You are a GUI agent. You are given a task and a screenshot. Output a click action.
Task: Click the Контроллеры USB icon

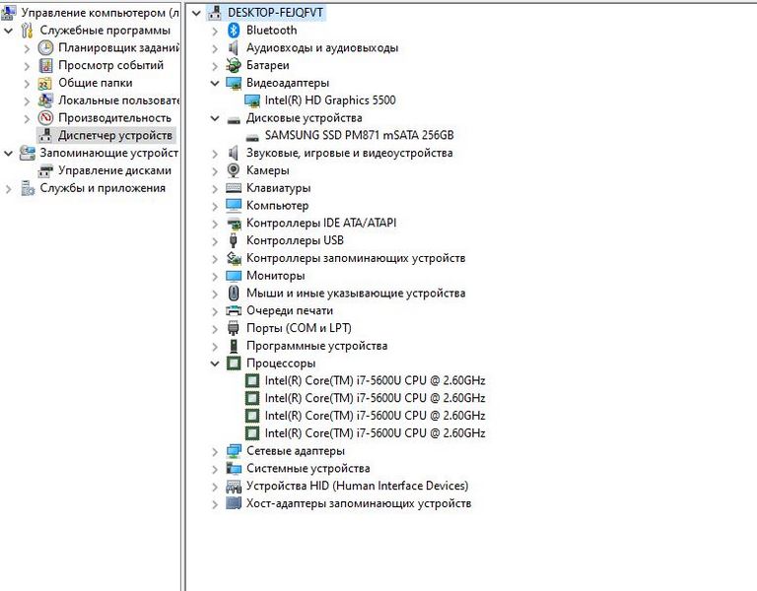point(234,240)
